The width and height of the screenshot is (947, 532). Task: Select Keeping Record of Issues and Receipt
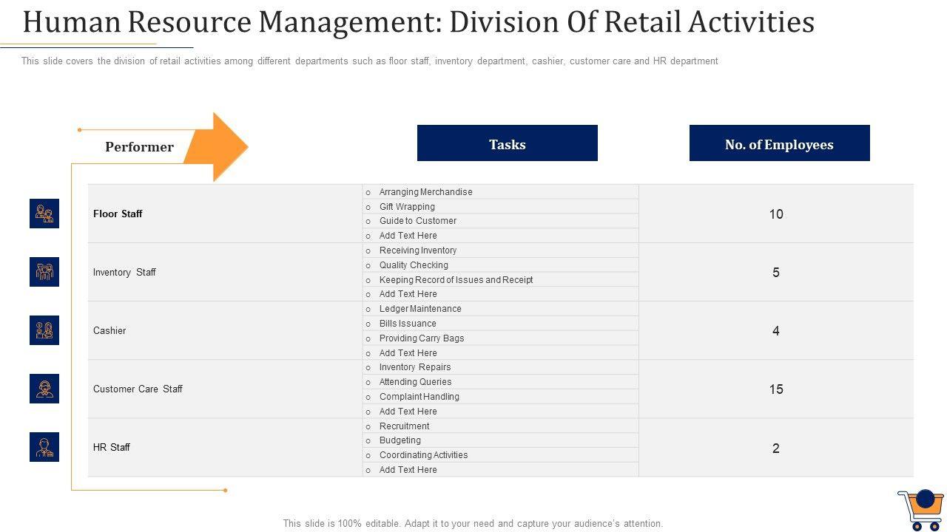coord(456,280)
